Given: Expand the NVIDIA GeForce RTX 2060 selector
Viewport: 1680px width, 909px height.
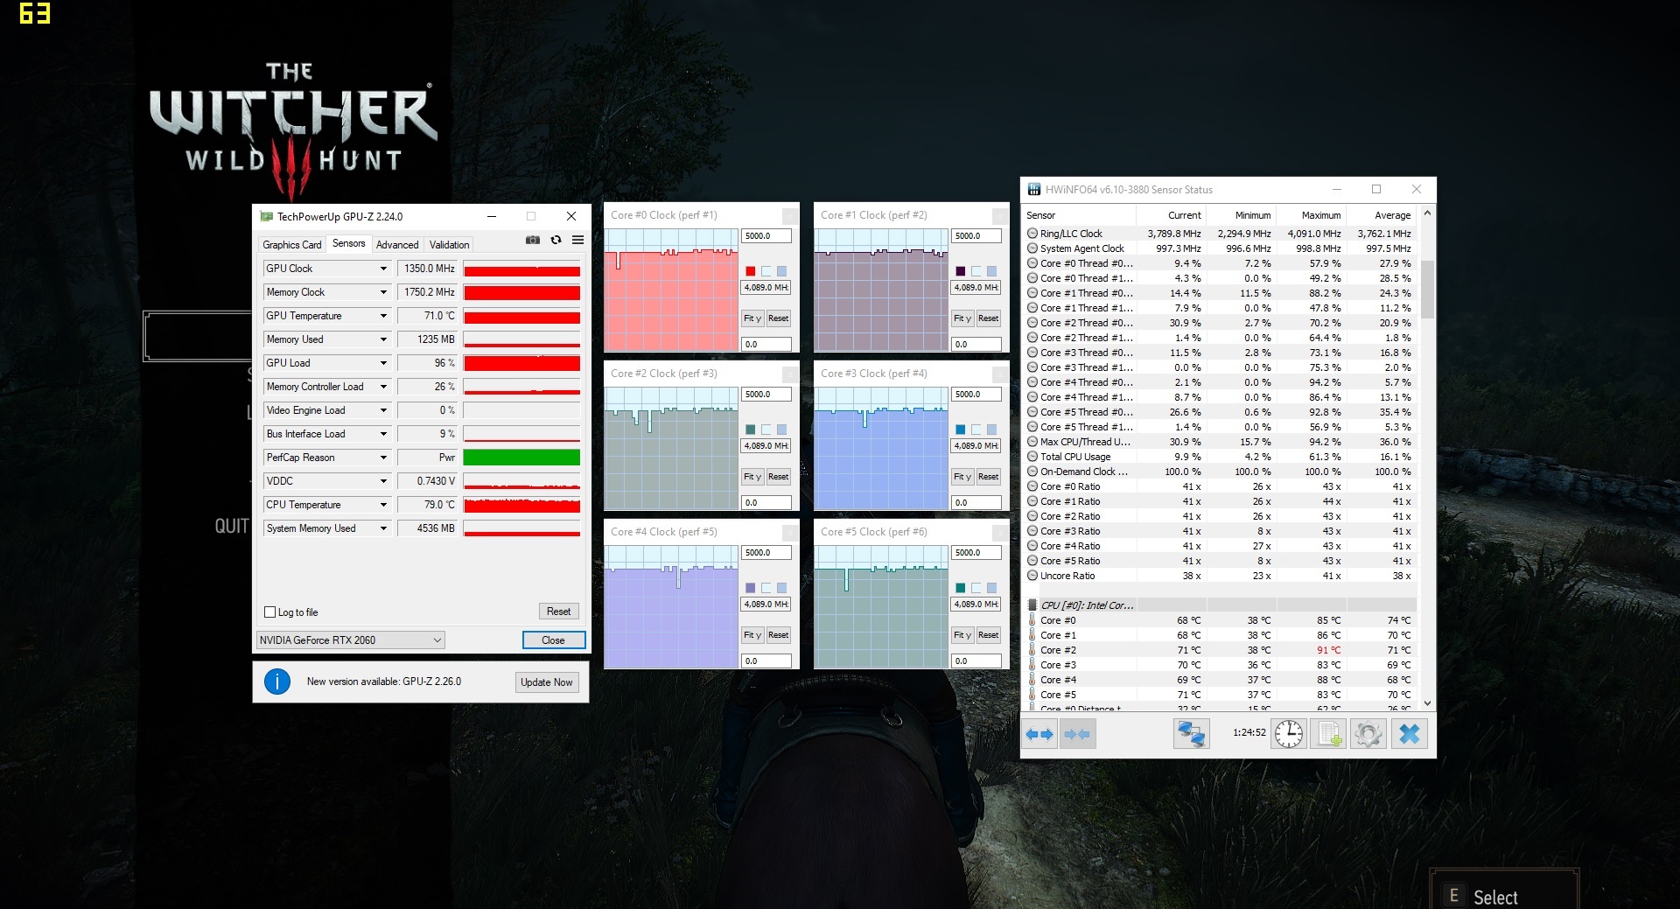Looking at the screenshot, I should [351, 640].
